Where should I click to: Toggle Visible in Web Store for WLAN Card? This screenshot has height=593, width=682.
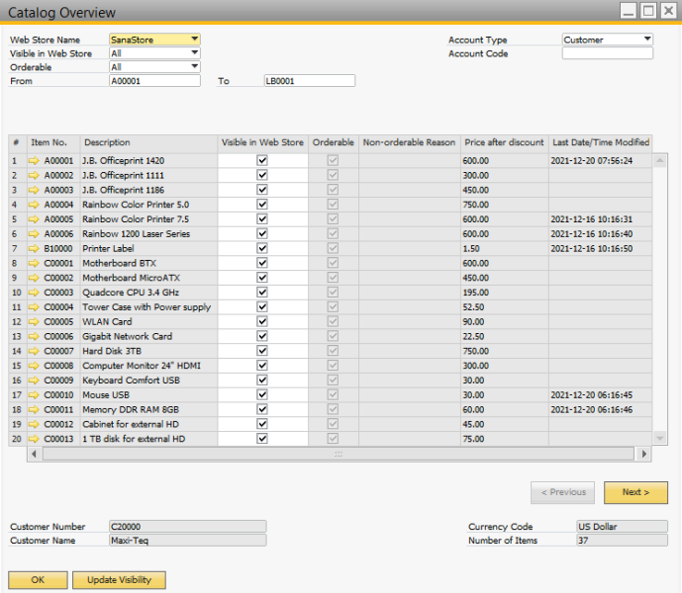[x=262, y=321]
